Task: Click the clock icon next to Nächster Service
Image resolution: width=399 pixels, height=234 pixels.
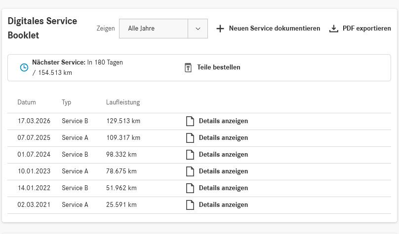Action: 24,67
